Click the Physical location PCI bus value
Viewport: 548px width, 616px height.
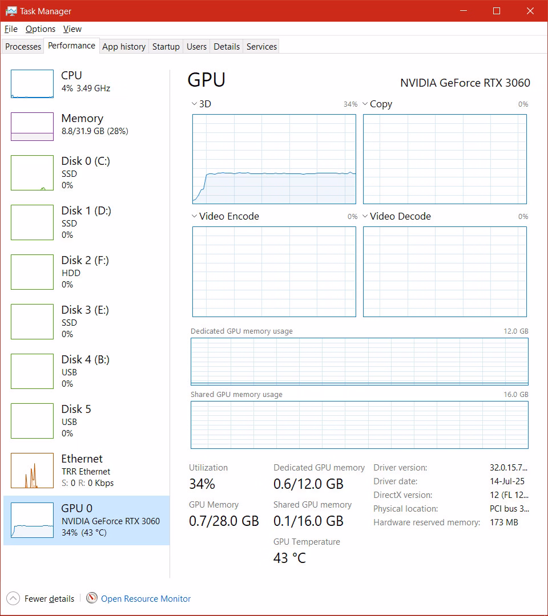(x=510, y=509)
